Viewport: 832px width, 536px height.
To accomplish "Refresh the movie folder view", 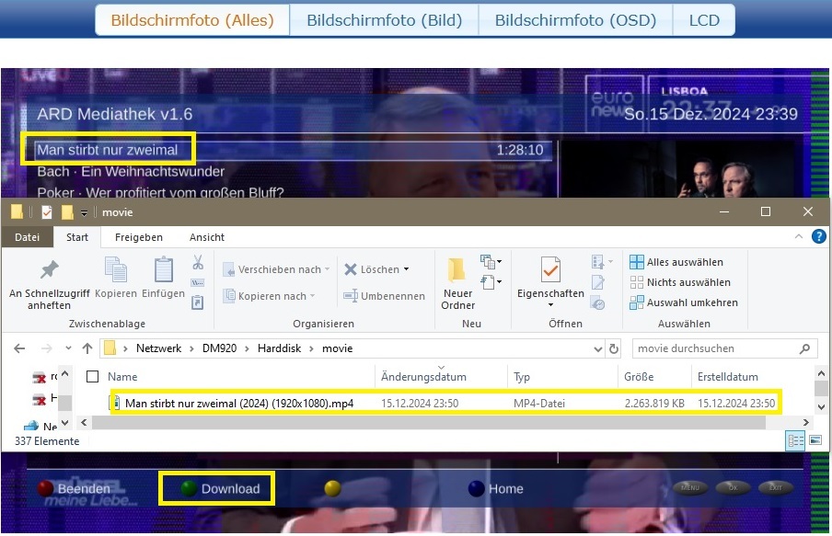I will (614, 348).
